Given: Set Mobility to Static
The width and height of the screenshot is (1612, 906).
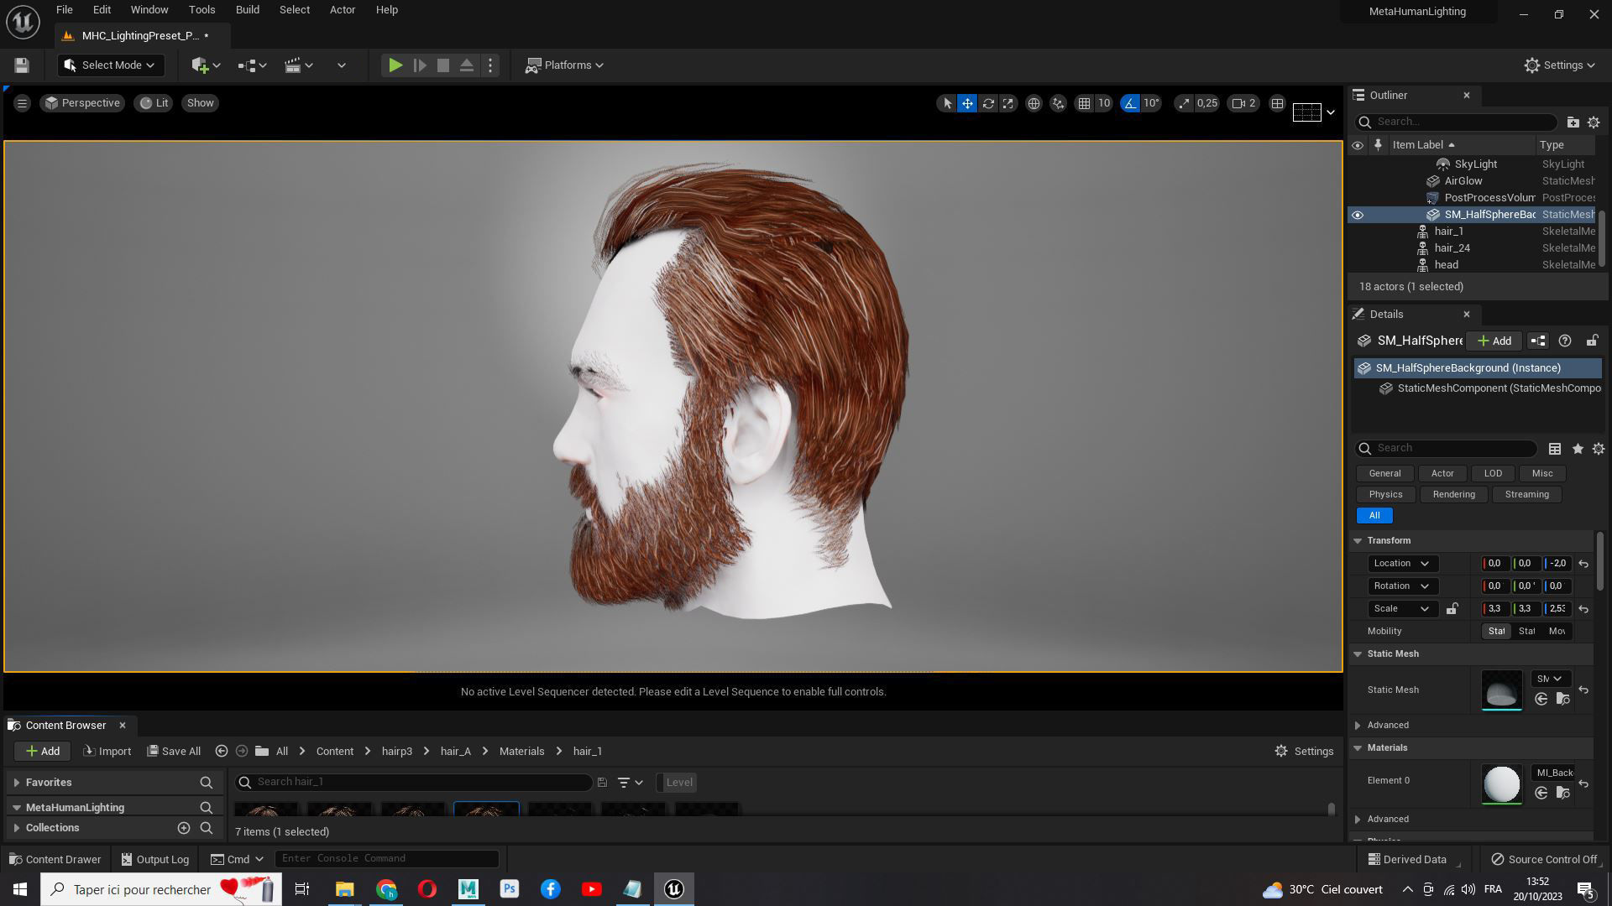Looking at the screenshot, I should [1497, 632].
